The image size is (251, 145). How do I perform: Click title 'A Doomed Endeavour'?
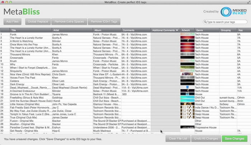tap(22, 91)
